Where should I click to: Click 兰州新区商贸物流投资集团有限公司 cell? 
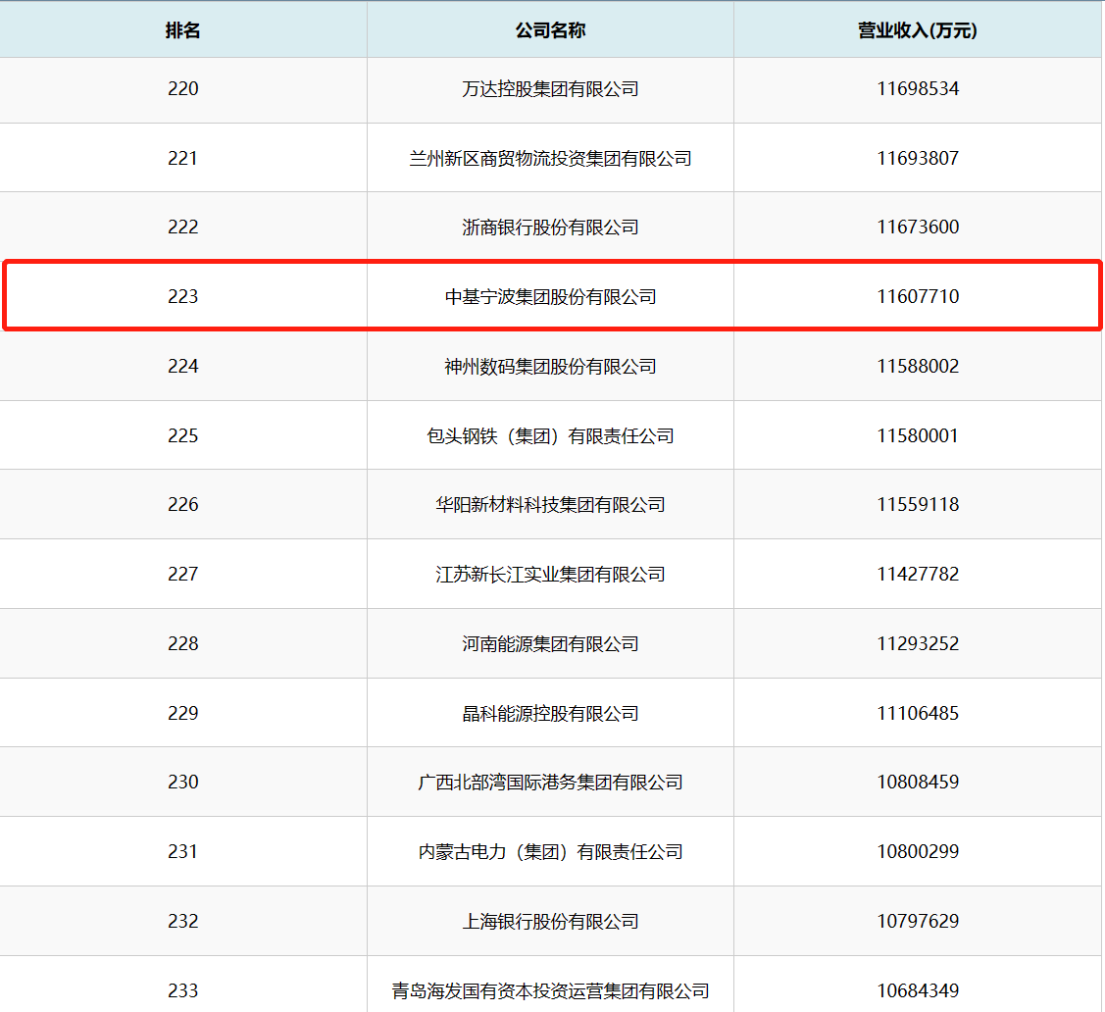pyautogui.click(x=550, y=158)
